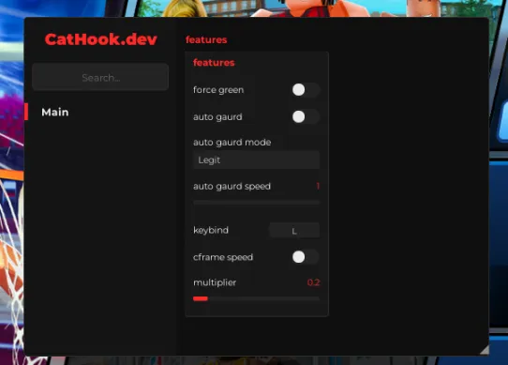Click the keybind label text
Viewport: 508px width, 365px height.
[211, 231]
